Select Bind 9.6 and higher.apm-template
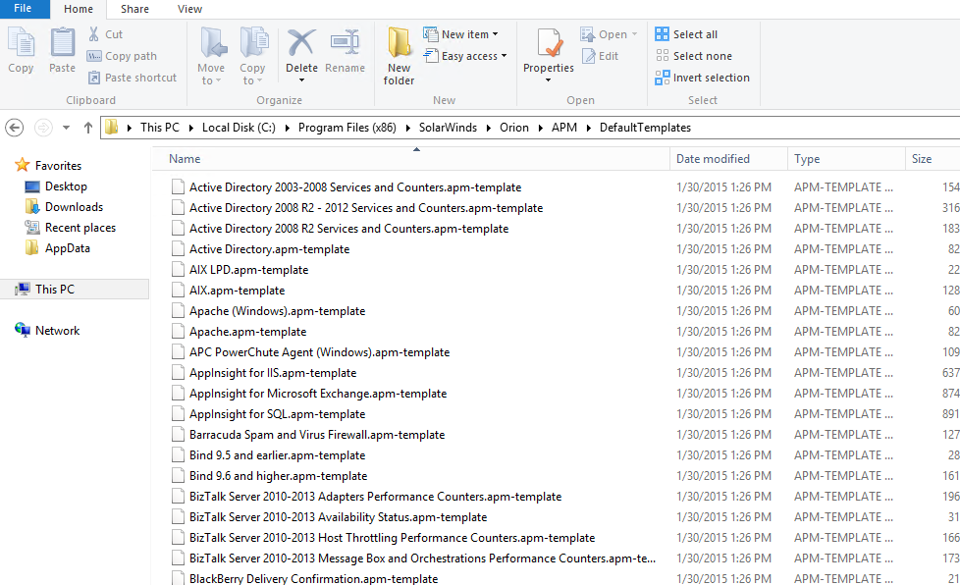The height and width of the screenshot is (585, 960). click(278, 476)
